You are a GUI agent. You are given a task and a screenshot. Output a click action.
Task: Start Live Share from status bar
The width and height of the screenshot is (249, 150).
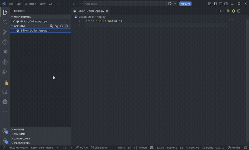(x=99, y=148)
